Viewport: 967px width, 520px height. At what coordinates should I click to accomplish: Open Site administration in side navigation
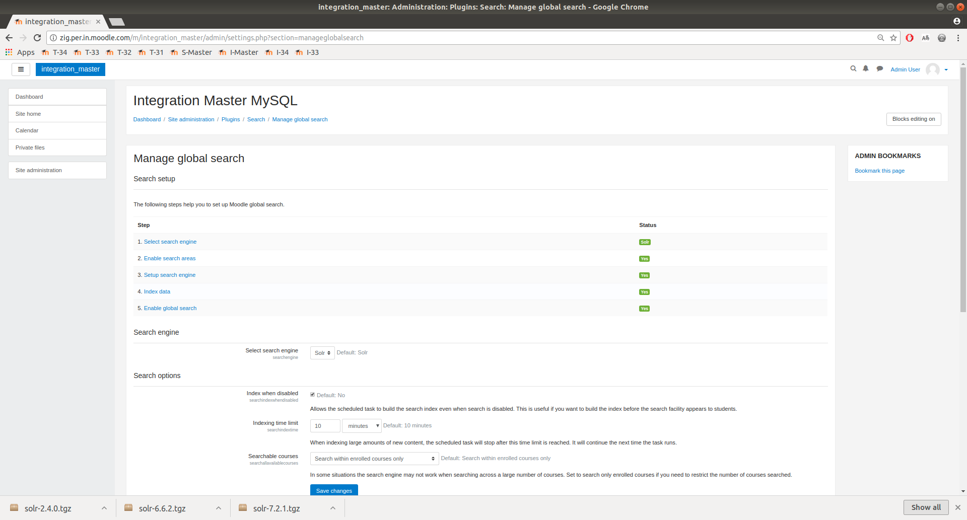click(57, 170)
